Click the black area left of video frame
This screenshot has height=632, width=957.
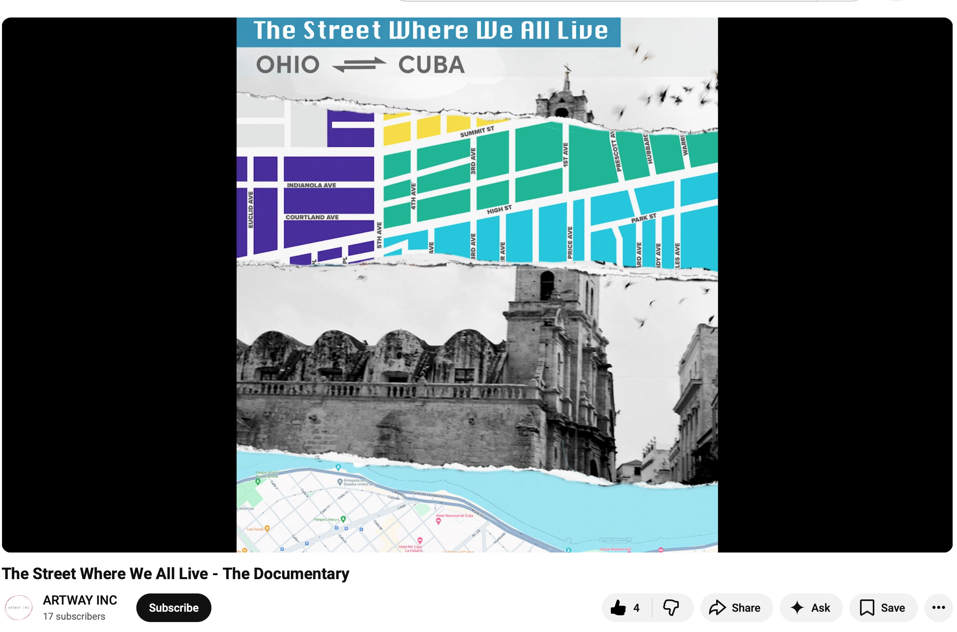(x=119, y=282)
